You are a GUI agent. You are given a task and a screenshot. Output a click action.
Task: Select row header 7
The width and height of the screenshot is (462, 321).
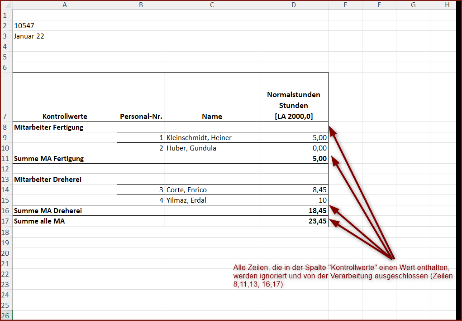click(x=6, y=116)
